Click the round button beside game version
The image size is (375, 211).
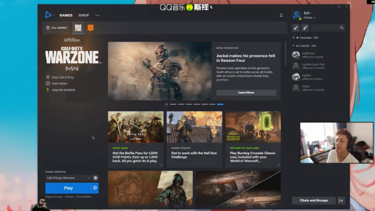click(96, 178)
